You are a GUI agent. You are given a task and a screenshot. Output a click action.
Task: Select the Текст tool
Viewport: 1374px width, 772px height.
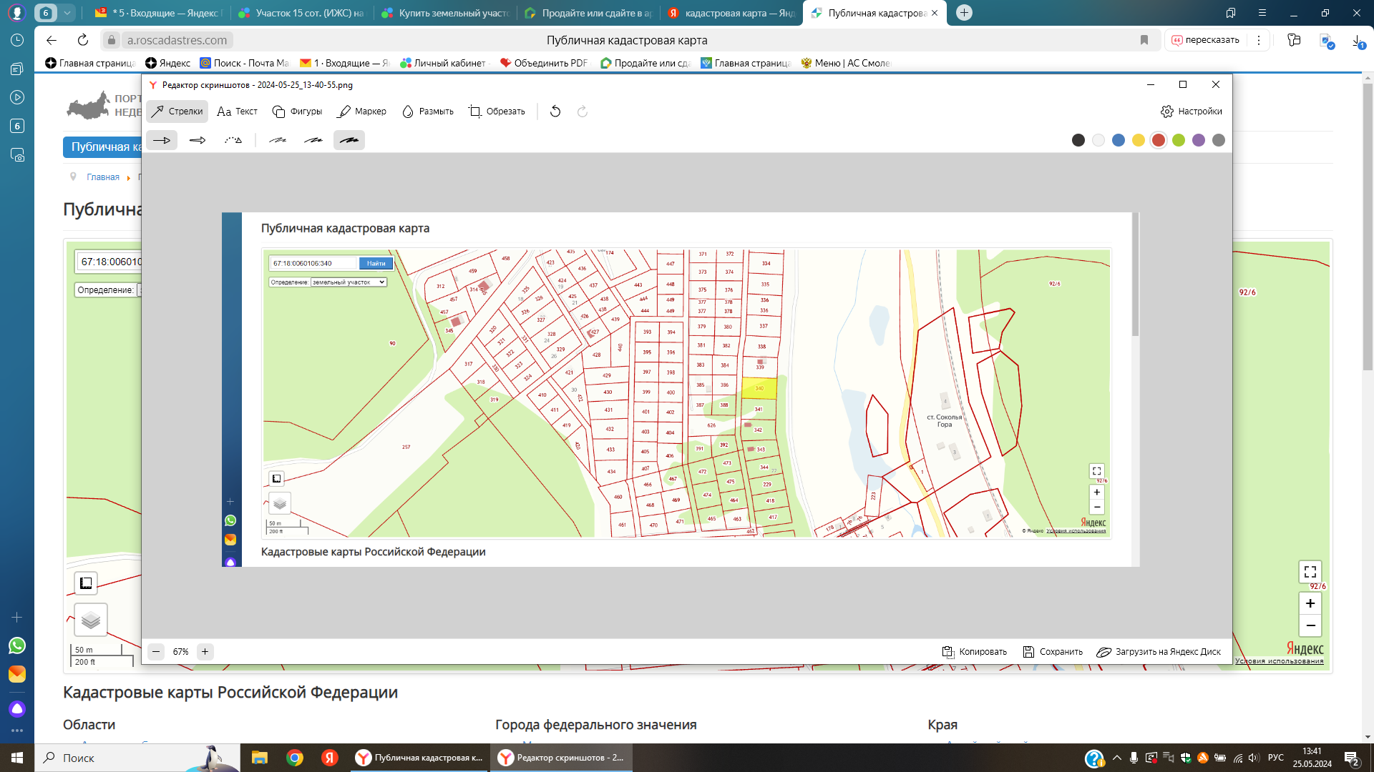pos(237,112)
